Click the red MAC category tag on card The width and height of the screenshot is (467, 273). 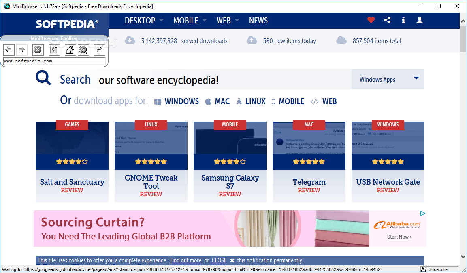(x=309, y=124)
